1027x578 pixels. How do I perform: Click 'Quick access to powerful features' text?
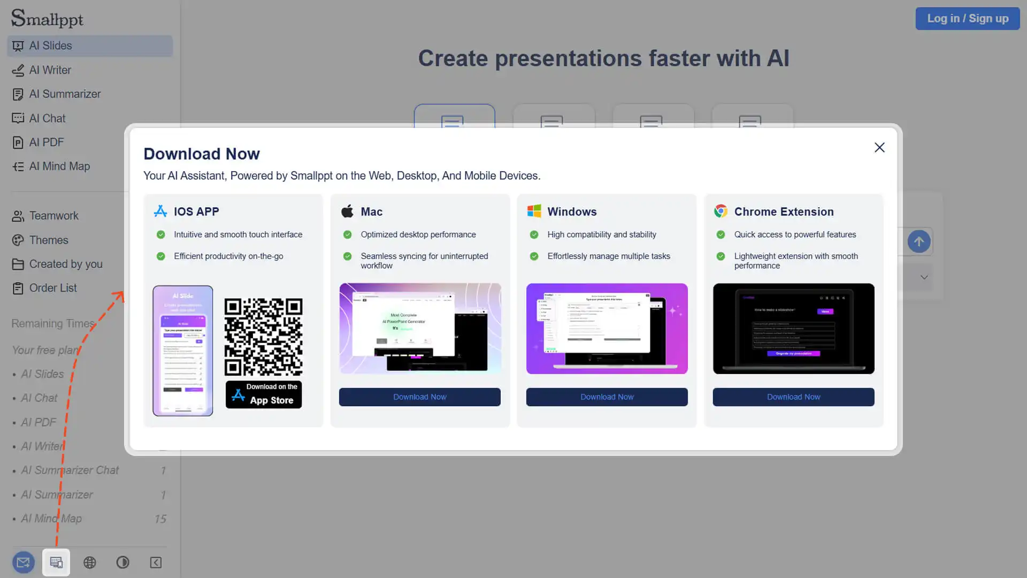click(x=795, y=234)
